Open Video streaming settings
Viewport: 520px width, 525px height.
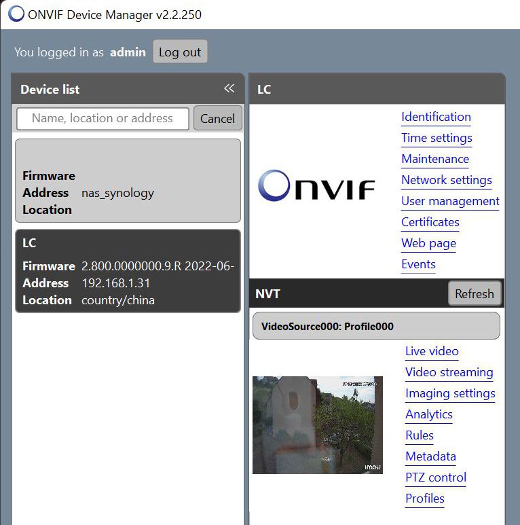point(449,373)
